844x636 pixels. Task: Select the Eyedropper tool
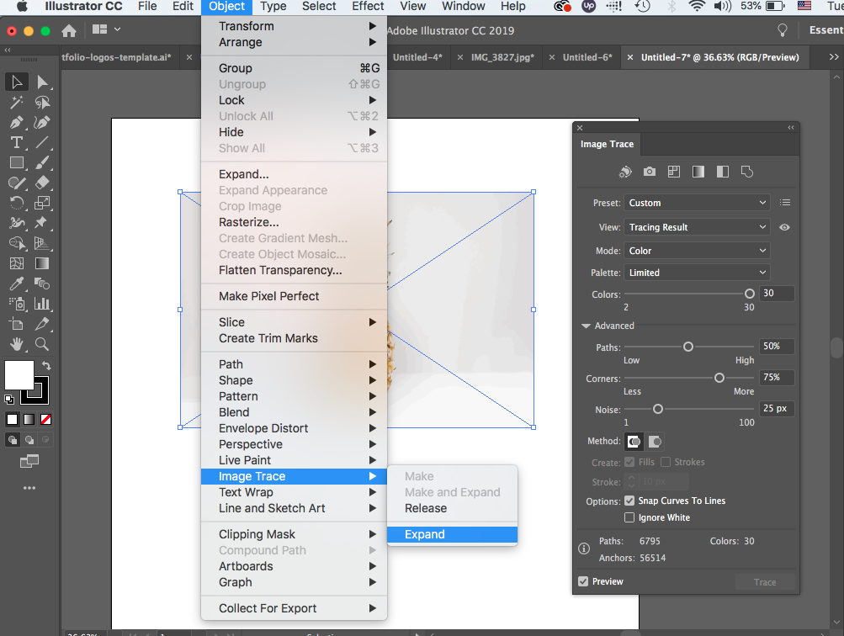(x=17, y=284)
